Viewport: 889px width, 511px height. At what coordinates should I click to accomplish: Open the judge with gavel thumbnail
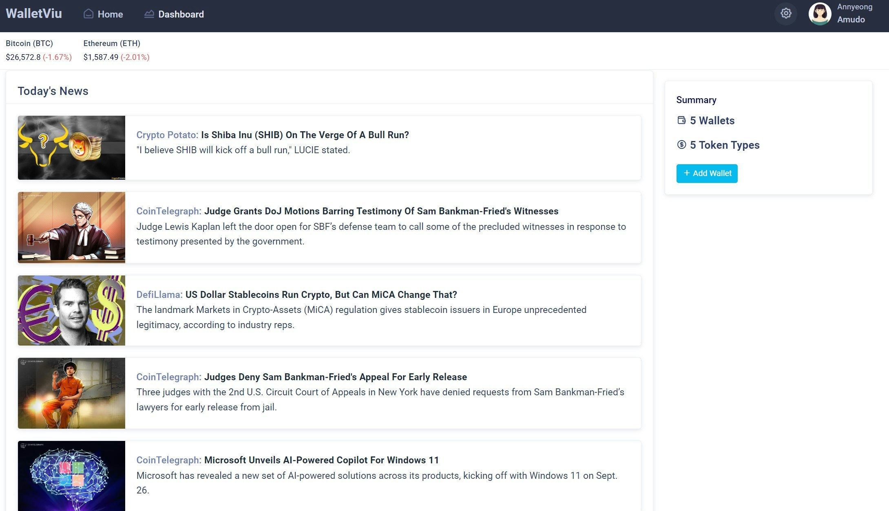[71, 227]
